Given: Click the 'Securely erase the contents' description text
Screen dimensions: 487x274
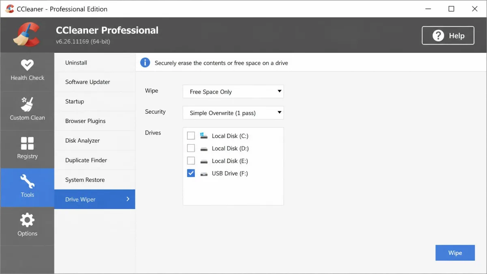Looking at the screenshot, I should click(221, 63).
